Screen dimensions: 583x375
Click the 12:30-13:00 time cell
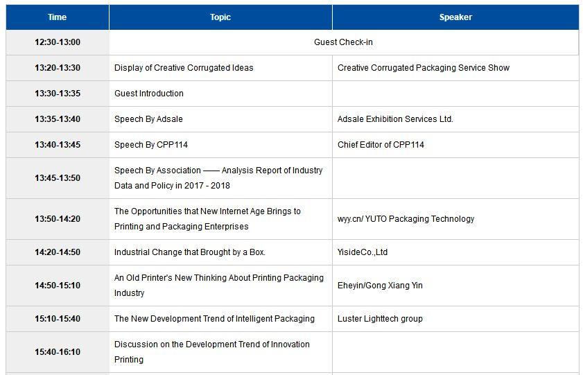[58, 42]
